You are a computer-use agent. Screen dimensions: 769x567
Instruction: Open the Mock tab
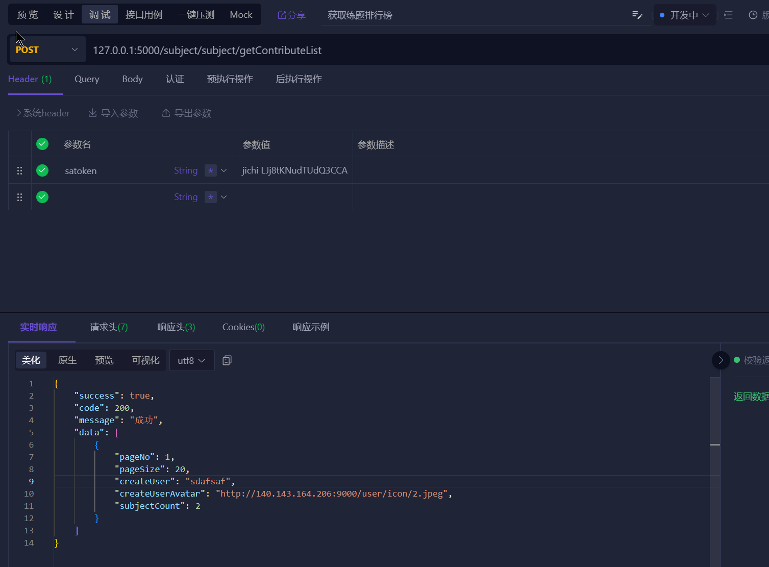[241, 15]
